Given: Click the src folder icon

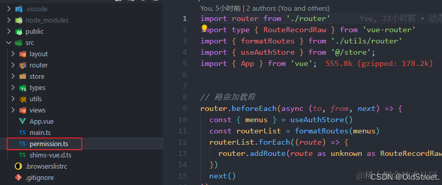Looking at the screenshot, I should pos(18,43).
